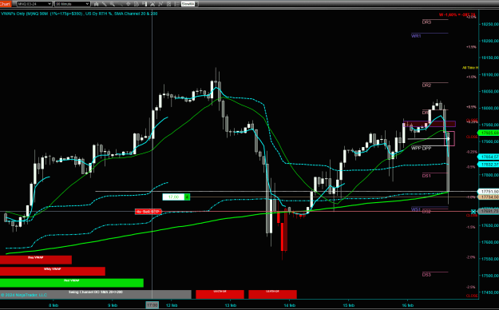
Task: Cancel order via X marker at 17691.75
Action: 473,212
